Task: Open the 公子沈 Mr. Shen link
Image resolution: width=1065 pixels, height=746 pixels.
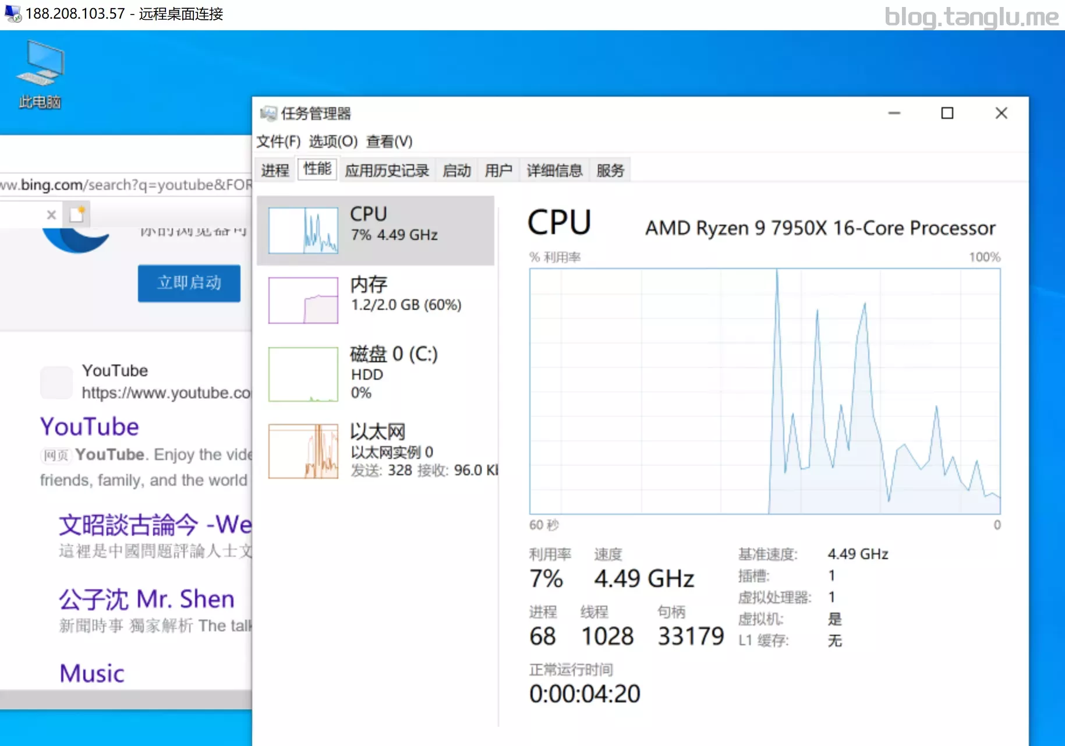Action: coord(147,599)
